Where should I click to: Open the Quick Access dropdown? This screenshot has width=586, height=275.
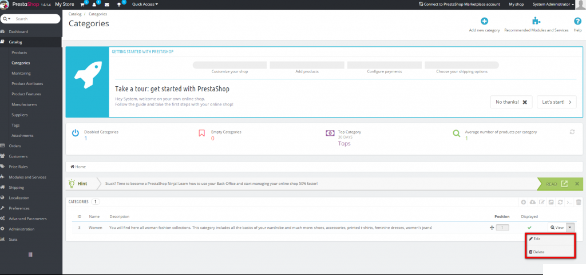(x=145, y=5)
